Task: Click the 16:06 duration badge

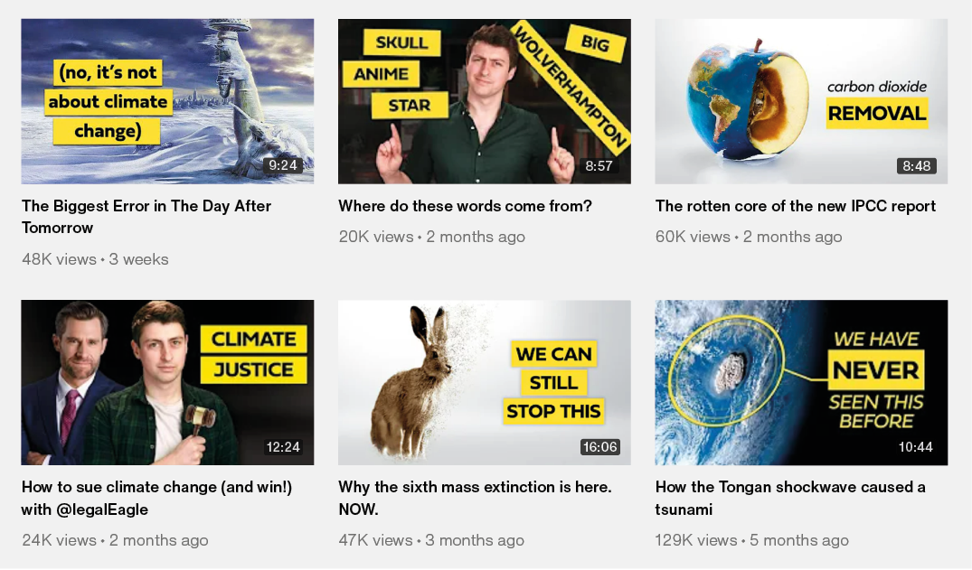Action: [599, 447]
